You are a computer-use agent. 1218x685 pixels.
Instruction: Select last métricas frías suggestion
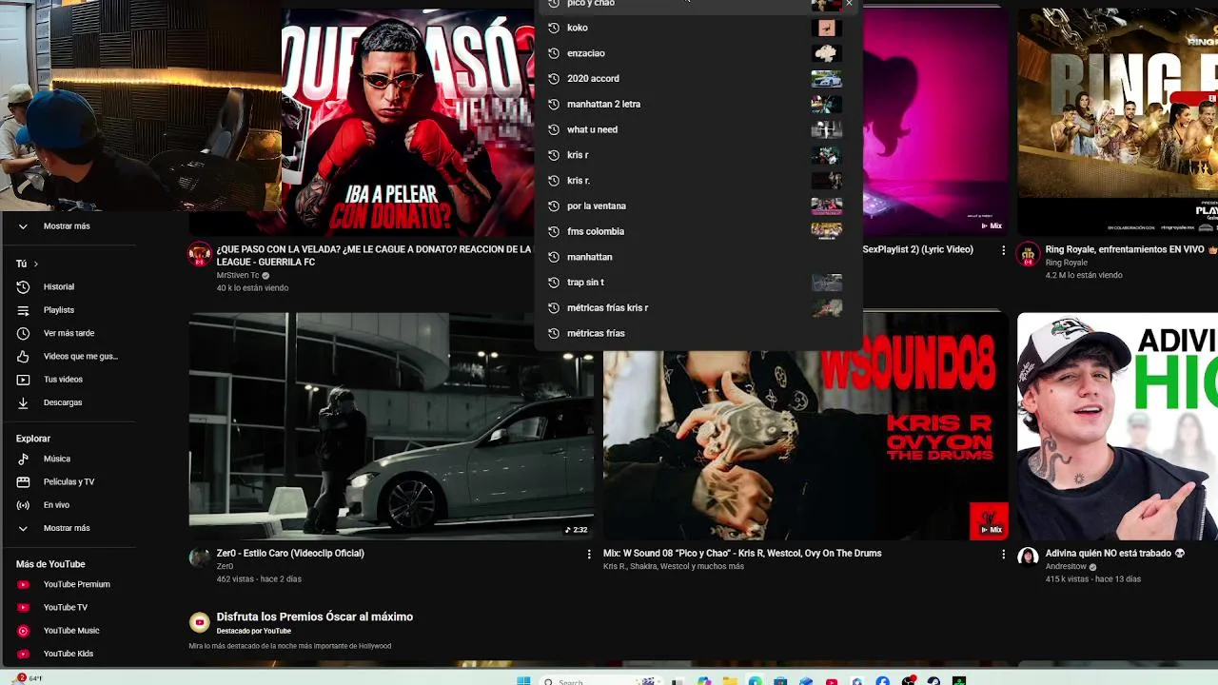click(697, 333)
